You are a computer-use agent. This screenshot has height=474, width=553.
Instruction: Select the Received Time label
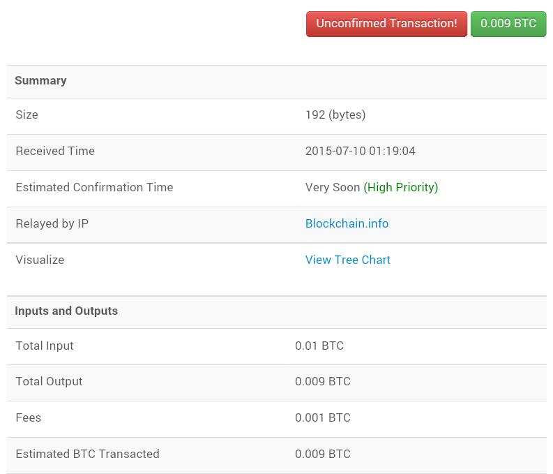55,151
